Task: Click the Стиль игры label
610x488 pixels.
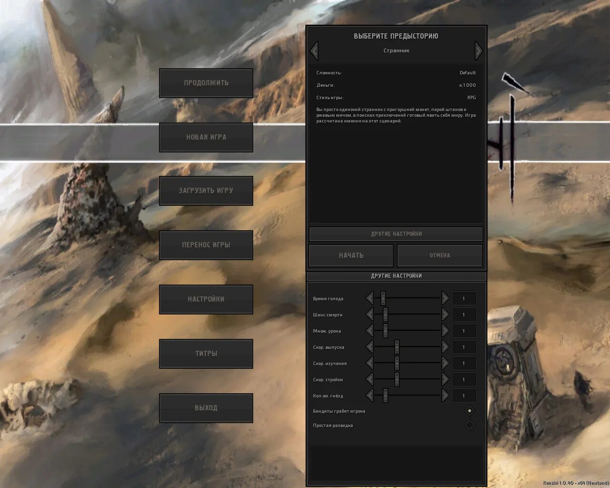Action: pyautogui.click(x=330, y=98)
